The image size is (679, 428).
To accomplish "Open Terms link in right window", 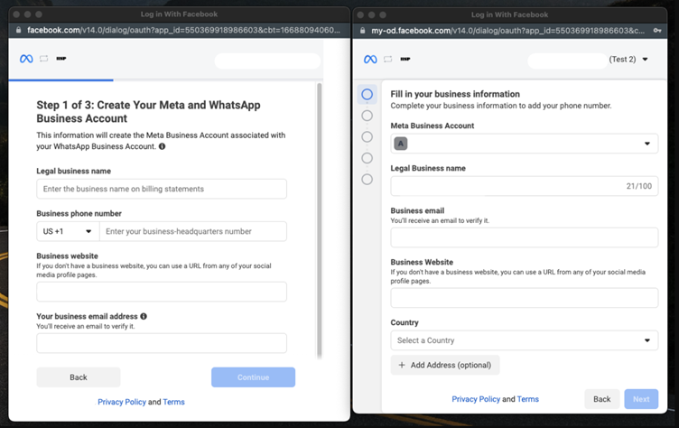I will tap(528, 399).
